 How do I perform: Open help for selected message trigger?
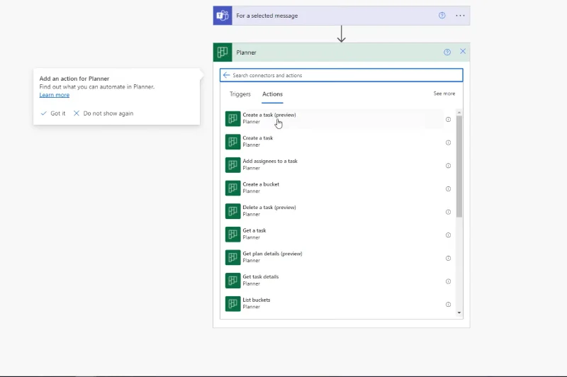442,15
